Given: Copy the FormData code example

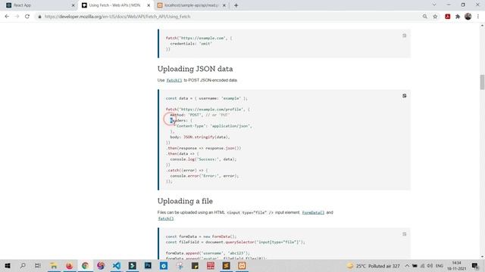Looking at the screenshot, I should coord(404,234).
